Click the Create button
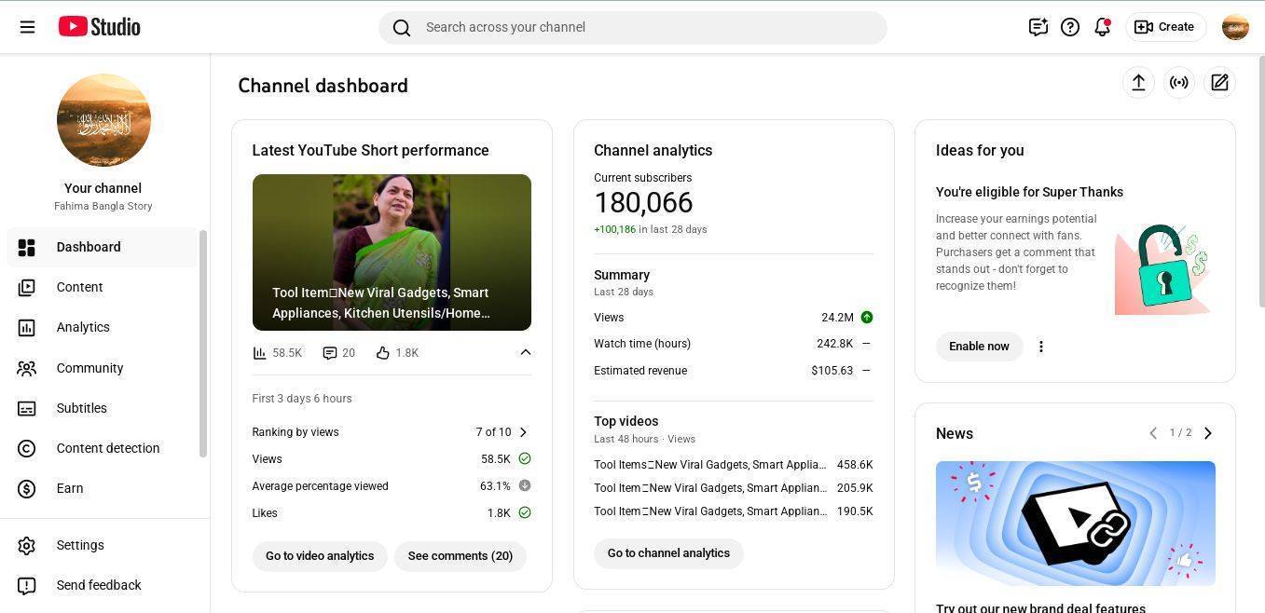The width and height of the screenshot is (1265, 613). (1164, 27)
